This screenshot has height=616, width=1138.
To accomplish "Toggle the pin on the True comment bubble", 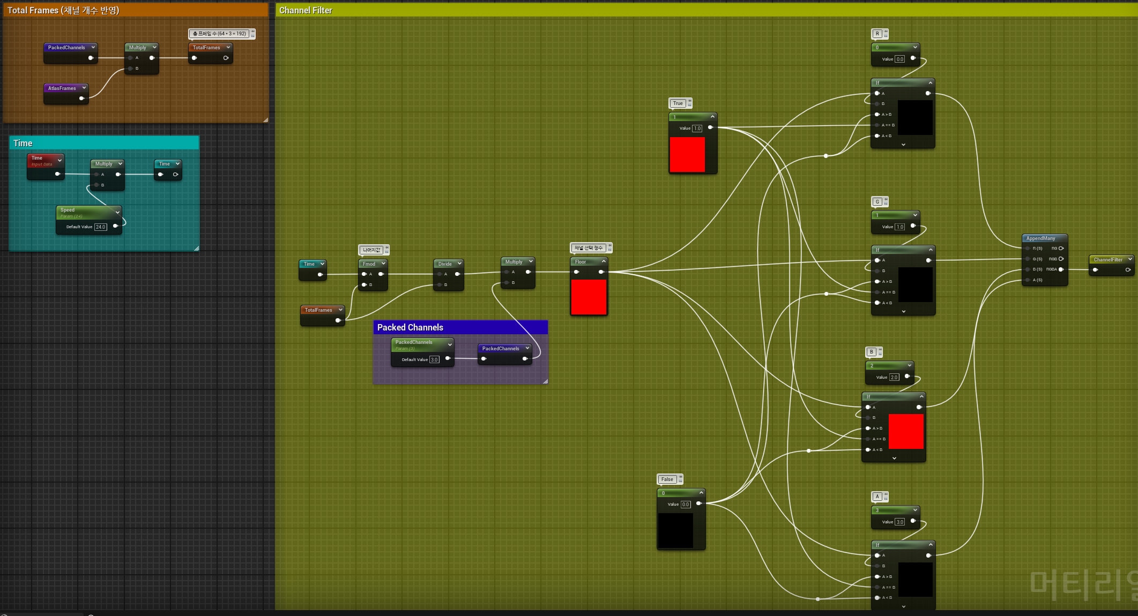I will click(690, 101).
